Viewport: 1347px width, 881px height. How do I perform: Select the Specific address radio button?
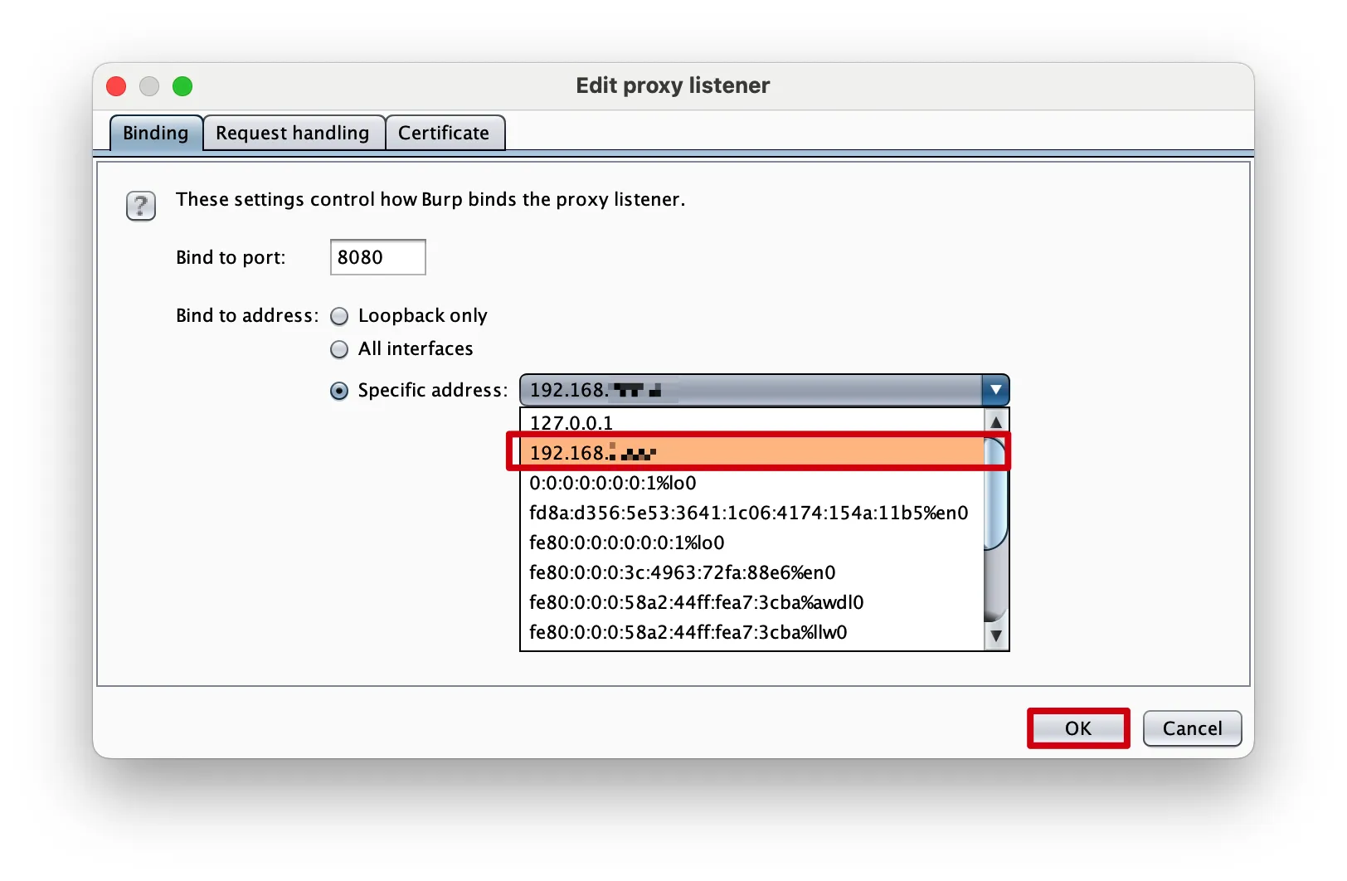tap(339, 391)
